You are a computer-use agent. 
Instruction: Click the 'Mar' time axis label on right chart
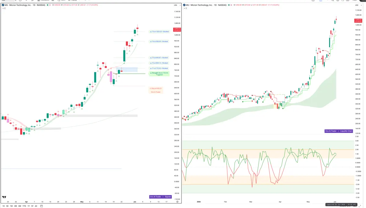[251, 202]
